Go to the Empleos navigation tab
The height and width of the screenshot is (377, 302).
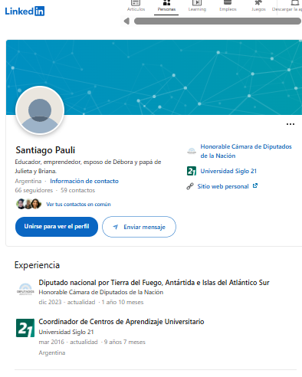coord(228,5)
